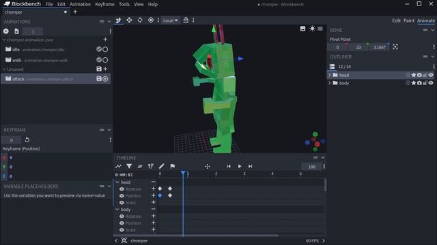Add keyframe to head Scale channel
This screenshot has width=437, height=245.
153,202
